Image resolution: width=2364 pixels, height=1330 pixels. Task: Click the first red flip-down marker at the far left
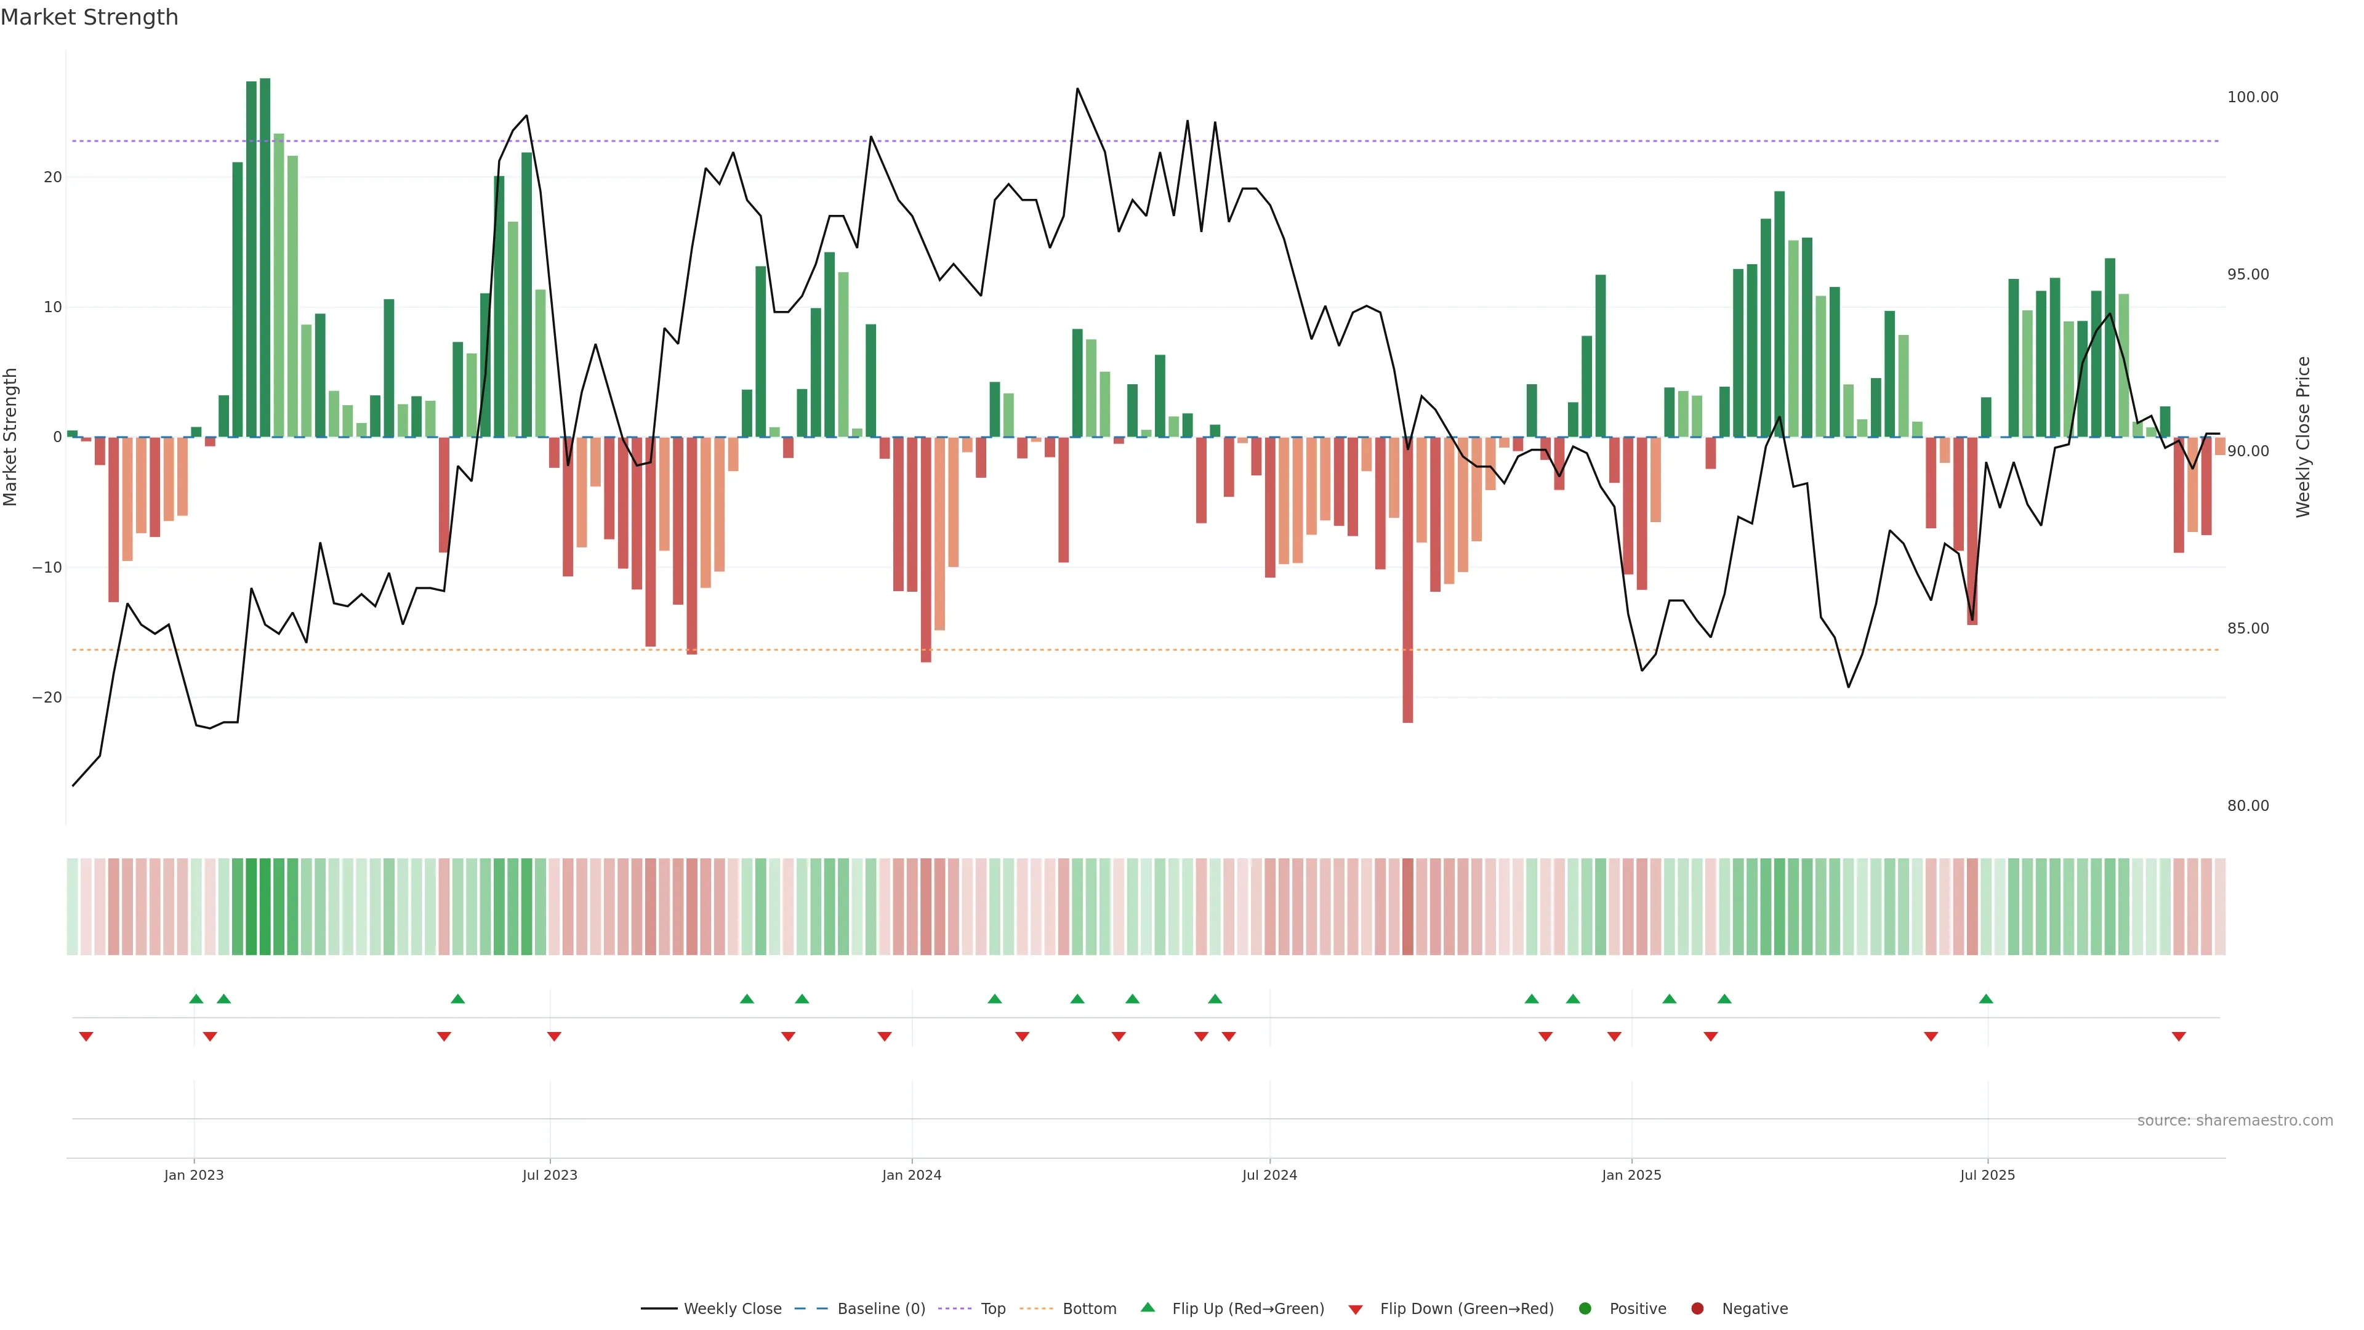86,1036
